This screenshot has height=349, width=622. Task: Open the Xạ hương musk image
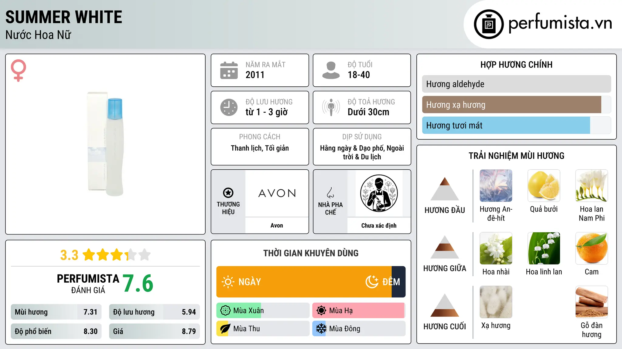tap(496, 302)
